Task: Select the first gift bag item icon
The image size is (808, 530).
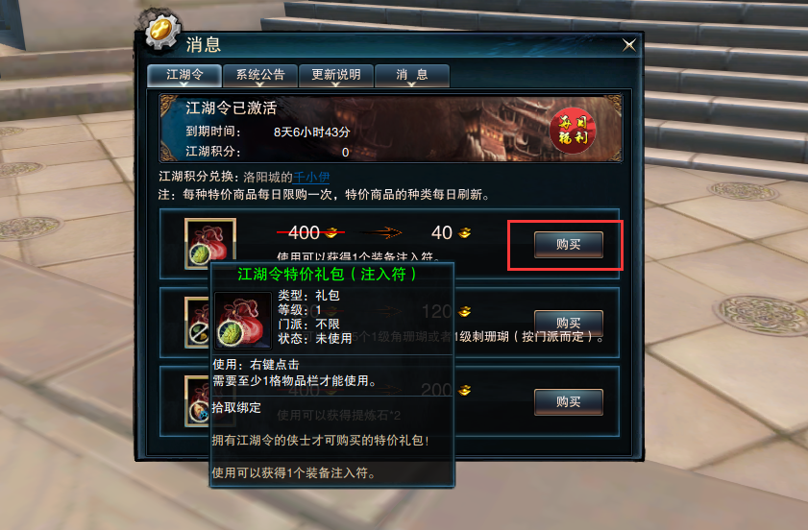Action: click(210, 244)
